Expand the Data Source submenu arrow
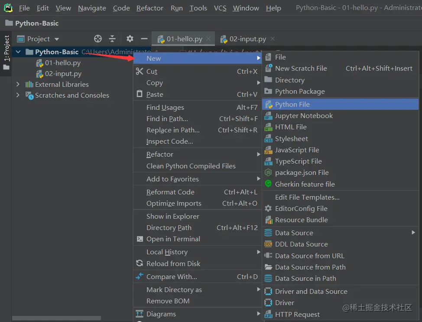 coord(413,233)
